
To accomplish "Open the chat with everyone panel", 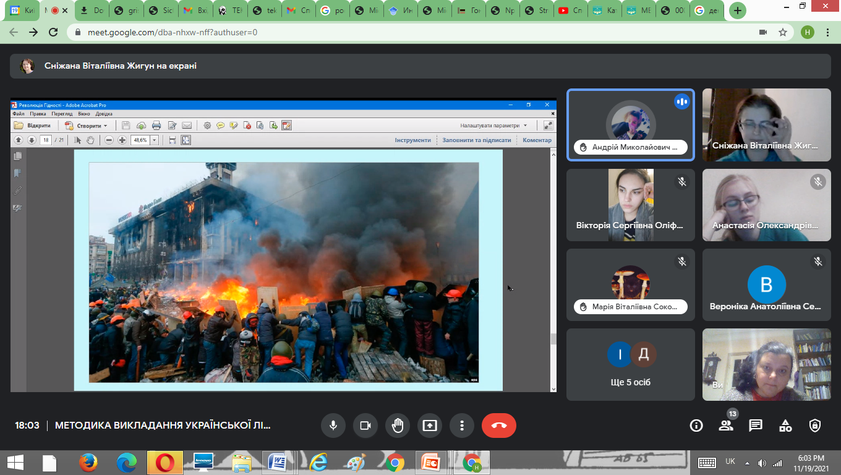I will click(756, 426).
